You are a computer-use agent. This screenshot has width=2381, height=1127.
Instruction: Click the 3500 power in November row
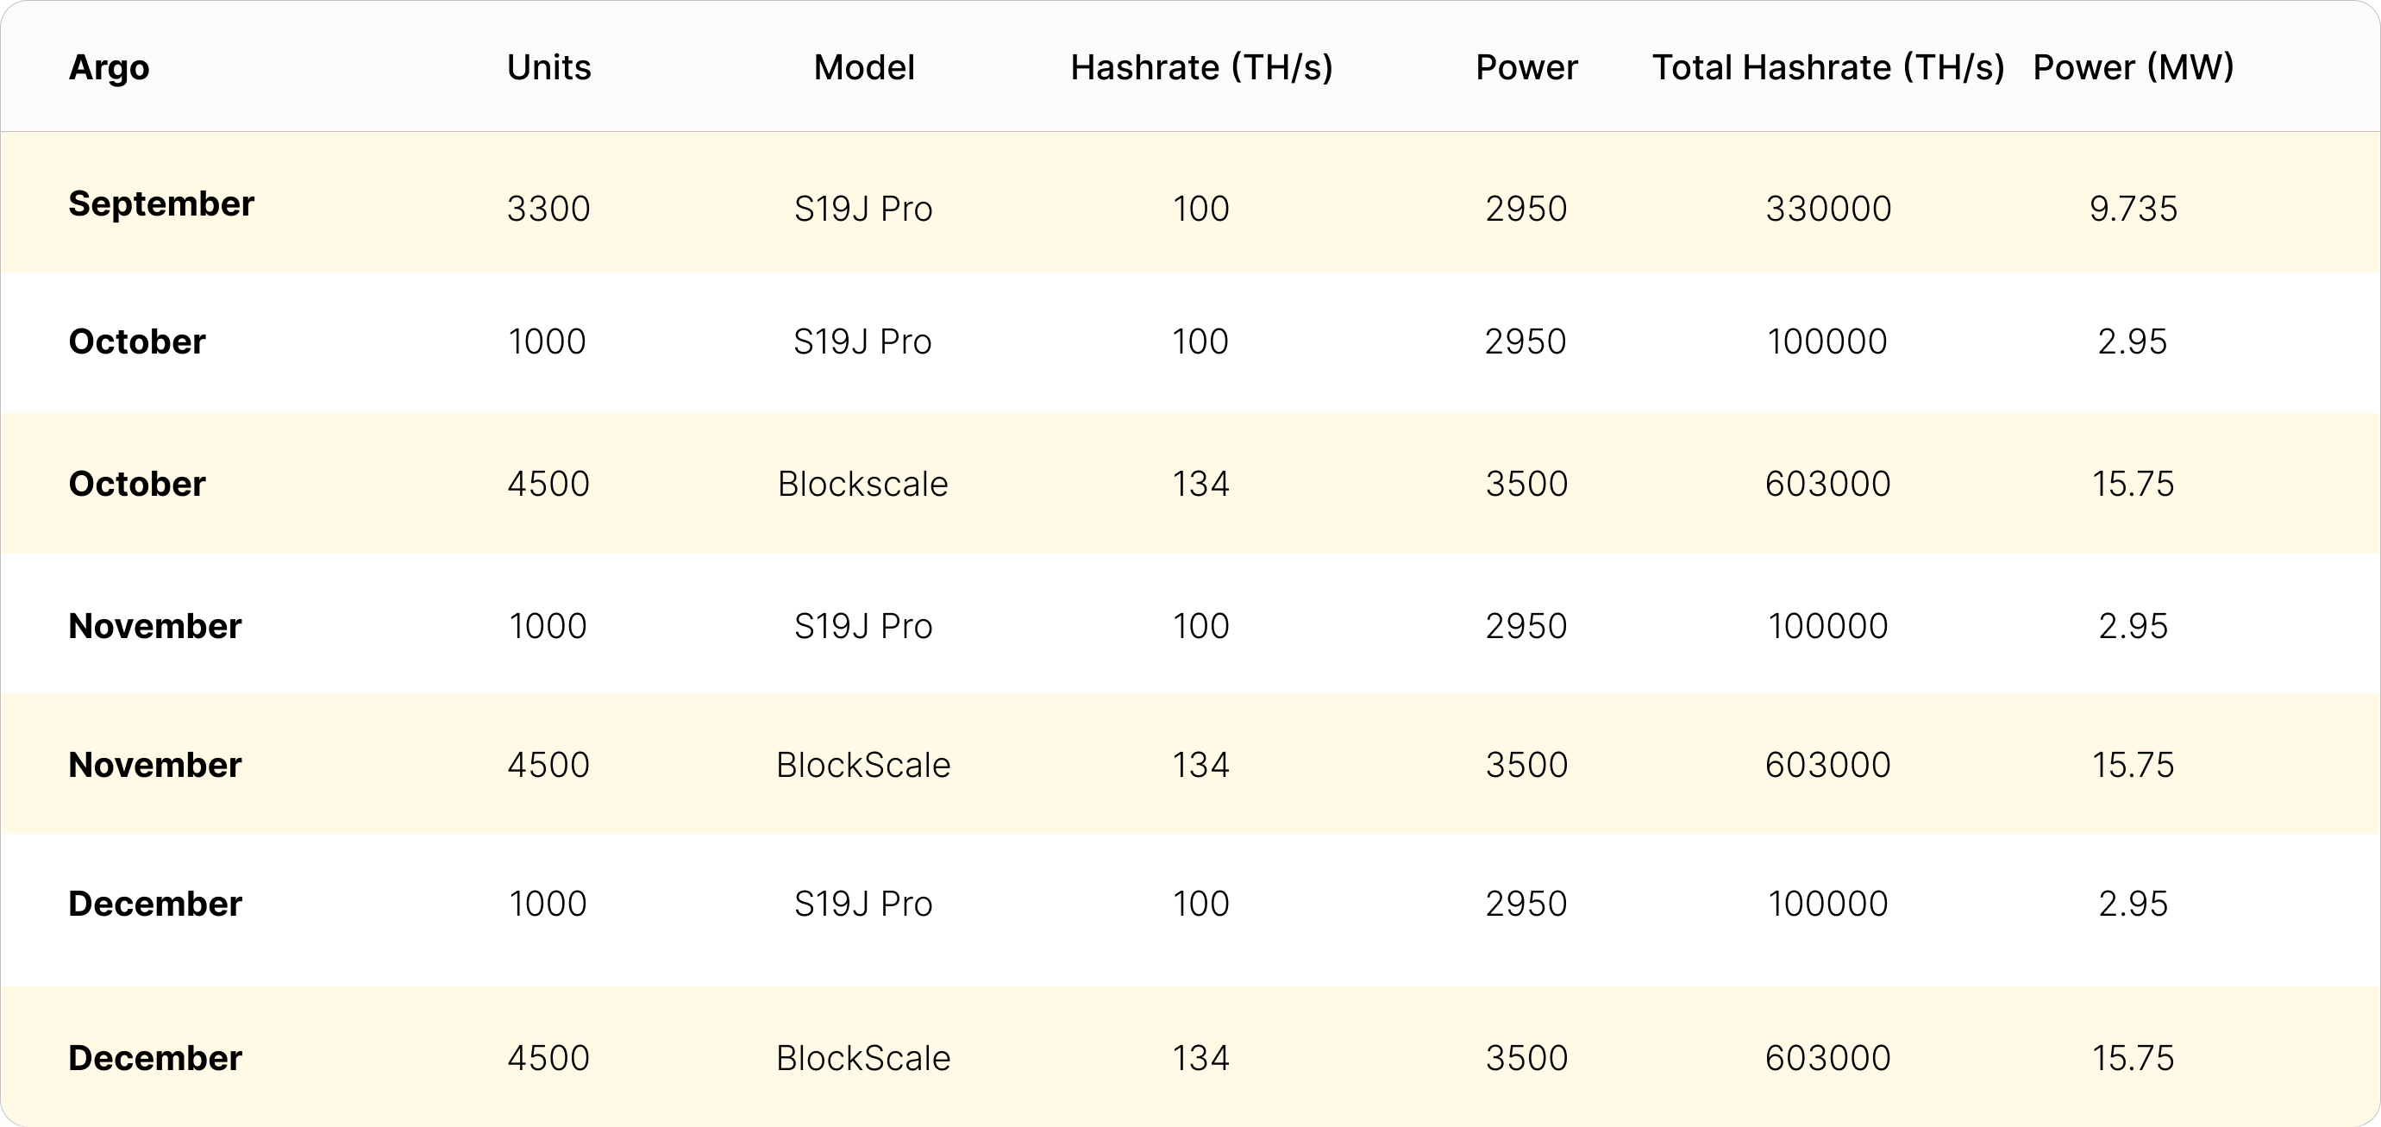tap(1526, 765)
